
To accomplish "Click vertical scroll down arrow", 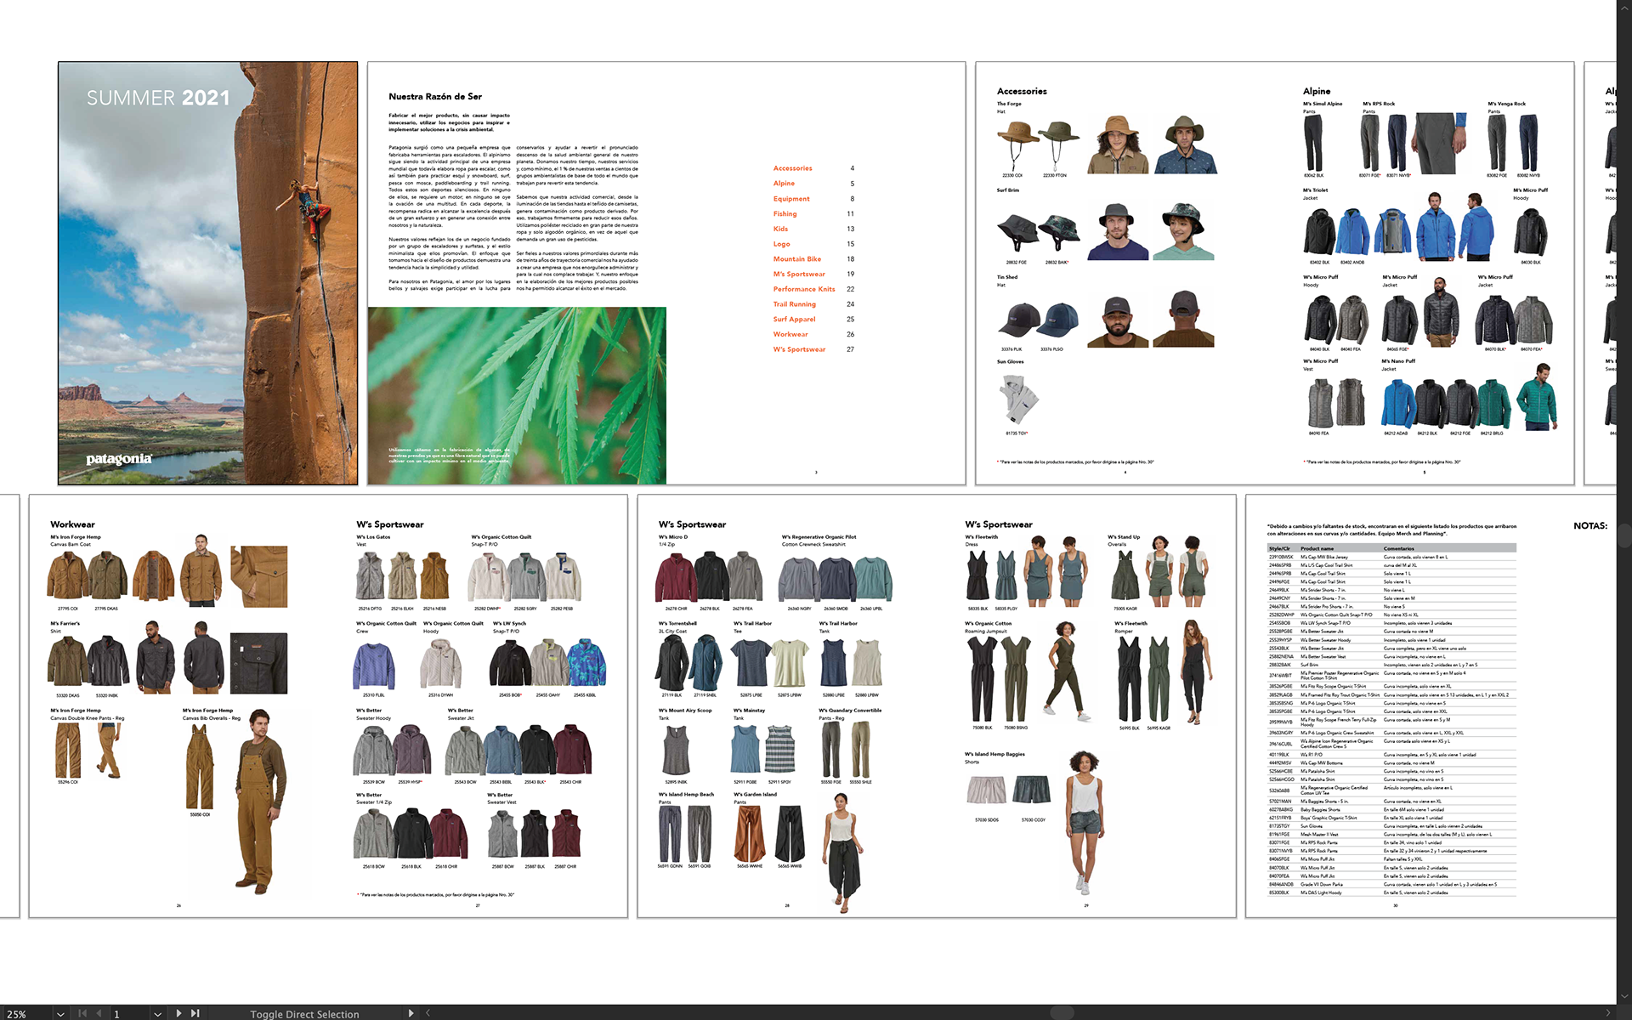I will pos(1624,996).
